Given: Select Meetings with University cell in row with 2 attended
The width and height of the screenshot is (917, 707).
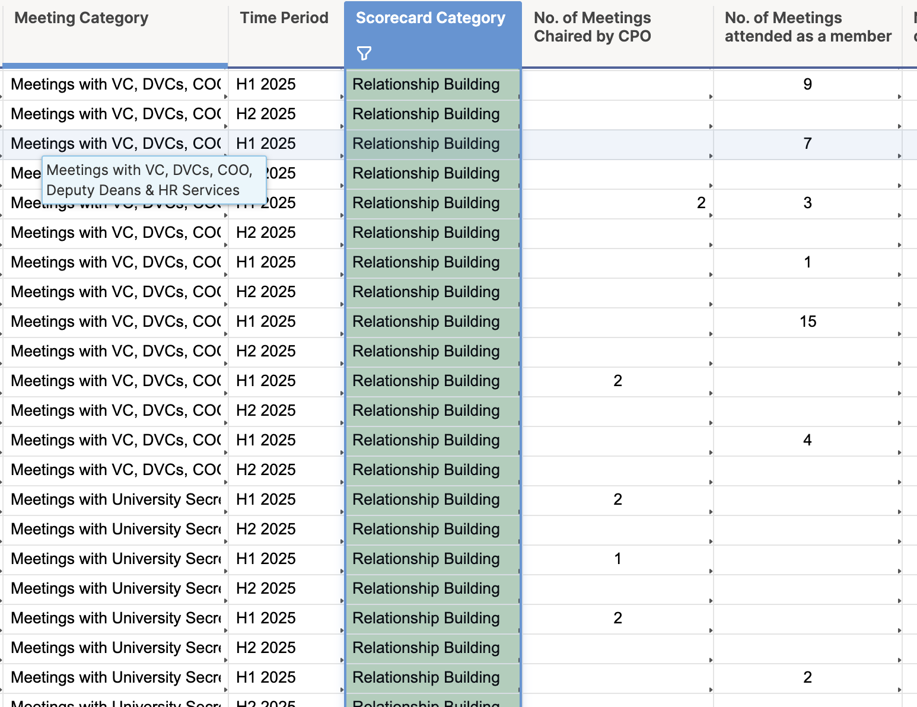Looking at the screenshot, I should [x=115, y=677].
